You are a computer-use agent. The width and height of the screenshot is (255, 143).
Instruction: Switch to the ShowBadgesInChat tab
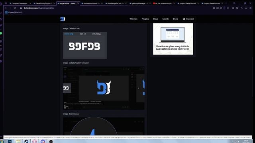pos(116,4)
